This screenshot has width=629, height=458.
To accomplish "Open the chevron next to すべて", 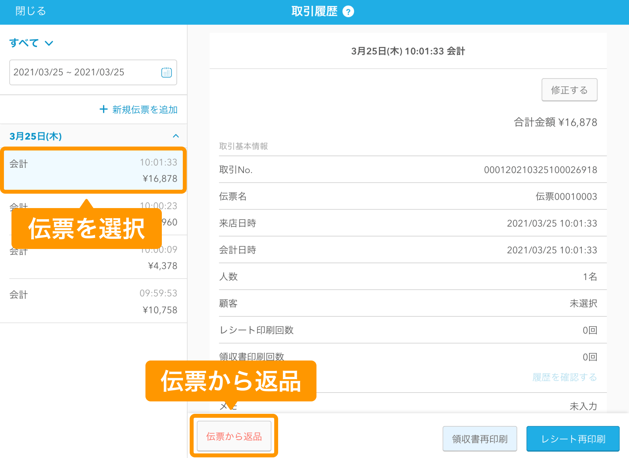I will pos(48,43).
